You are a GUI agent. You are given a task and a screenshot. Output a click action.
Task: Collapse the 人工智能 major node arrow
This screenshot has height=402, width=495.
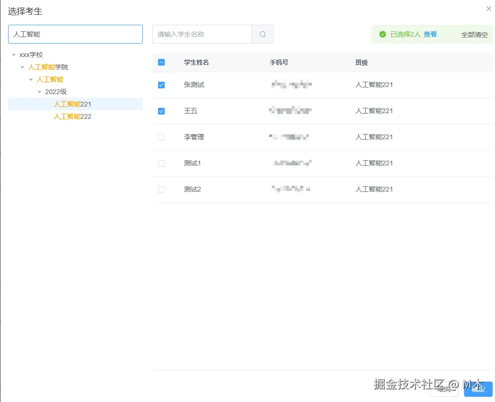[31, 79]
